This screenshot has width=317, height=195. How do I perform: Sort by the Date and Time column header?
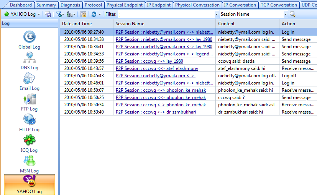tap(87, 24)
